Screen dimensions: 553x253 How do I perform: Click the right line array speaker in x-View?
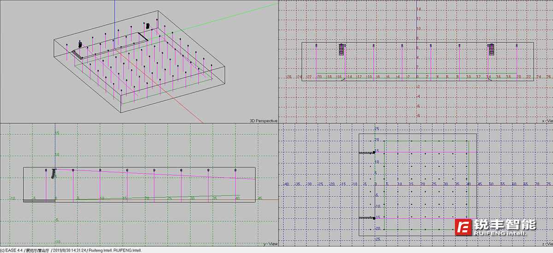pyautogui.click(x=491, y=49)
